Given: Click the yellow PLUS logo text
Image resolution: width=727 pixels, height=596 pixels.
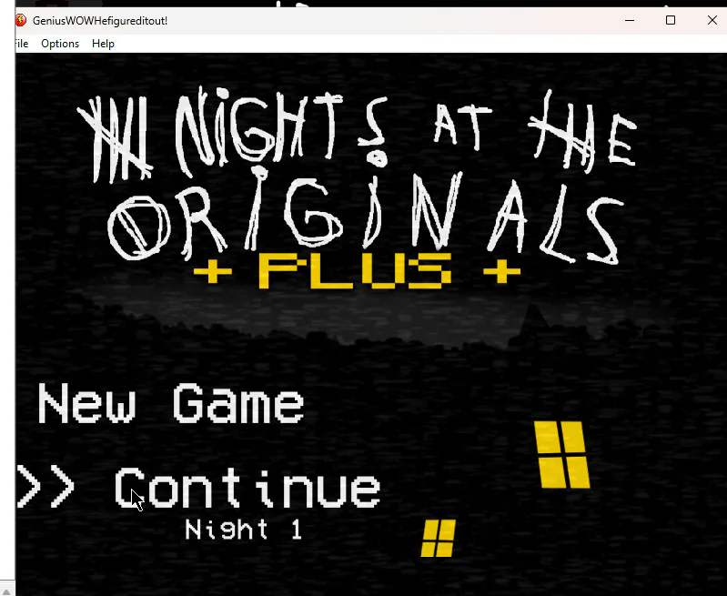Looking at the screenshot, I should [355, 270].
